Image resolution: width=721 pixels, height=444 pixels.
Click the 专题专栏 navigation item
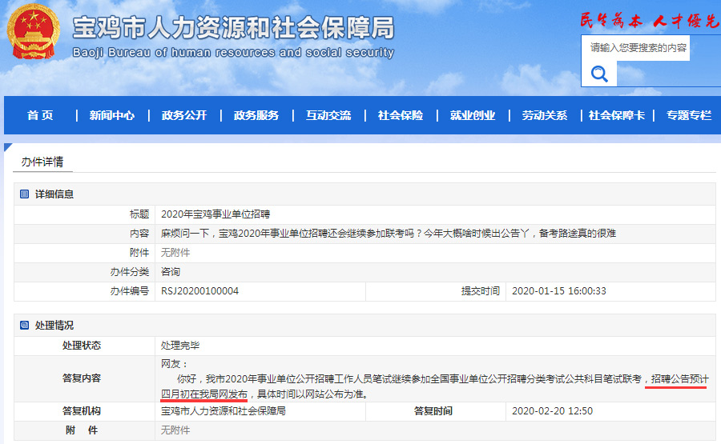point(689,115)
